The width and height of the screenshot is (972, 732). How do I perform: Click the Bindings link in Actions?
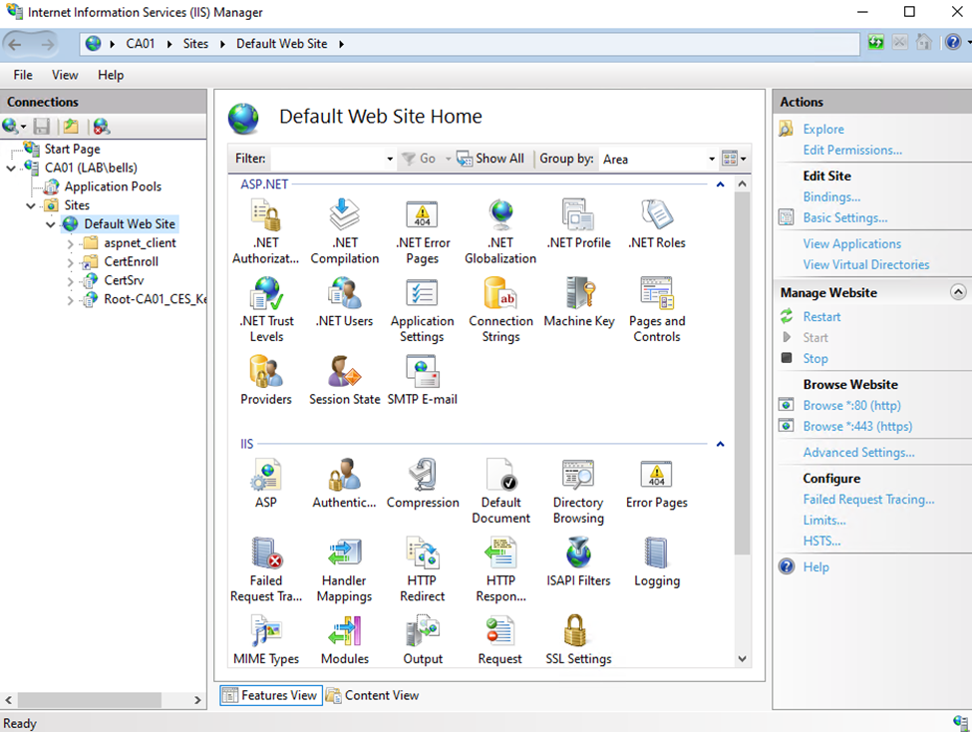tap(831, 197)
